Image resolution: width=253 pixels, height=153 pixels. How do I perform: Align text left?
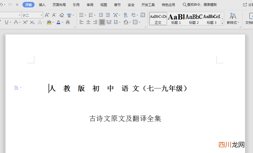coord(81,22)
